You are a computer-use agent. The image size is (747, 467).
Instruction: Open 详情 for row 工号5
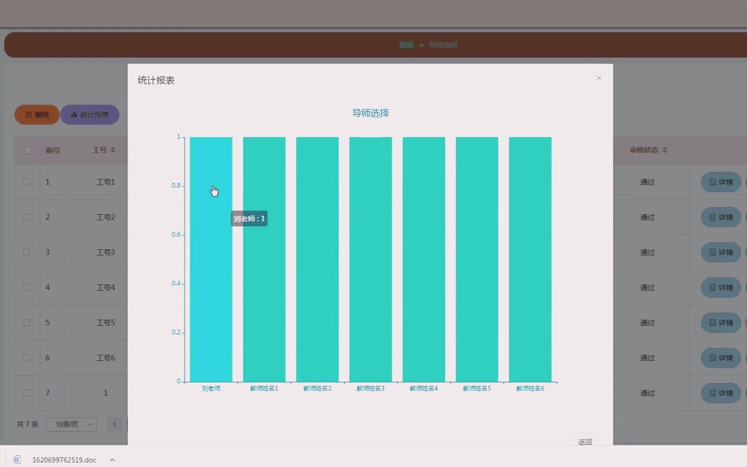coord(721,323)
